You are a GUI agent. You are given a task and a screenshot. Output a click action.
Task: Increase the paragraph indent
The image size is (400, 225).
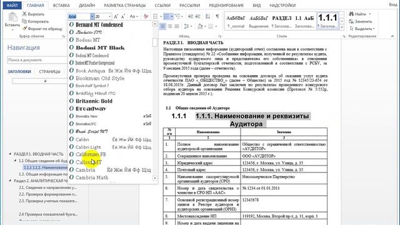(x=197, y=17)
